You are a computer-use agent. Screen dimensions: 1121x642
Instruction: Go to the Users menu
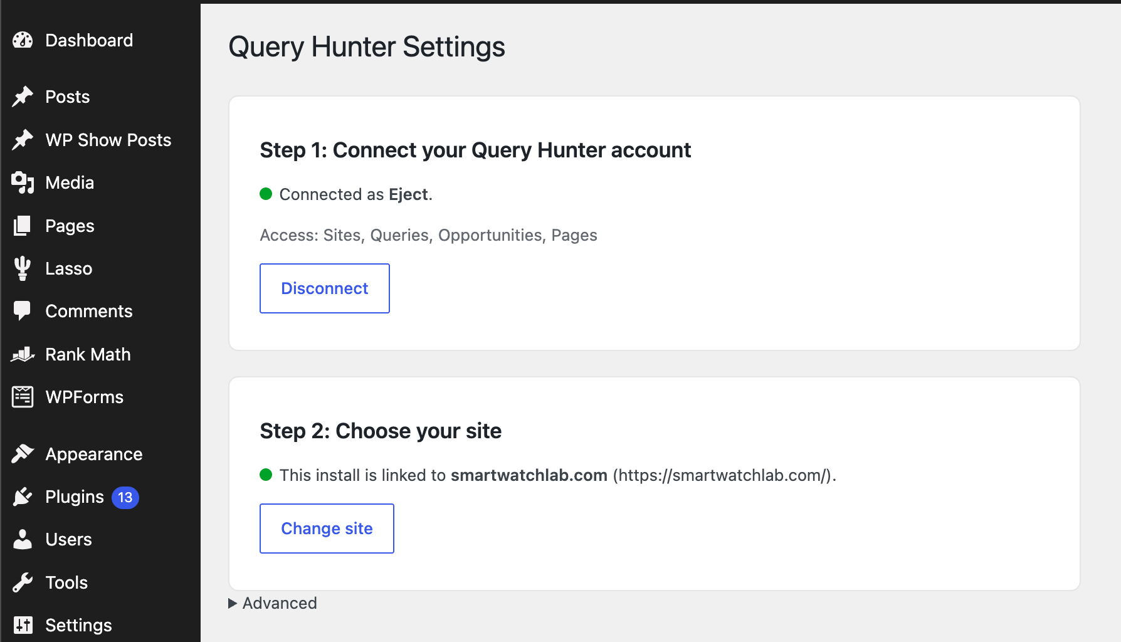point(69,539)
